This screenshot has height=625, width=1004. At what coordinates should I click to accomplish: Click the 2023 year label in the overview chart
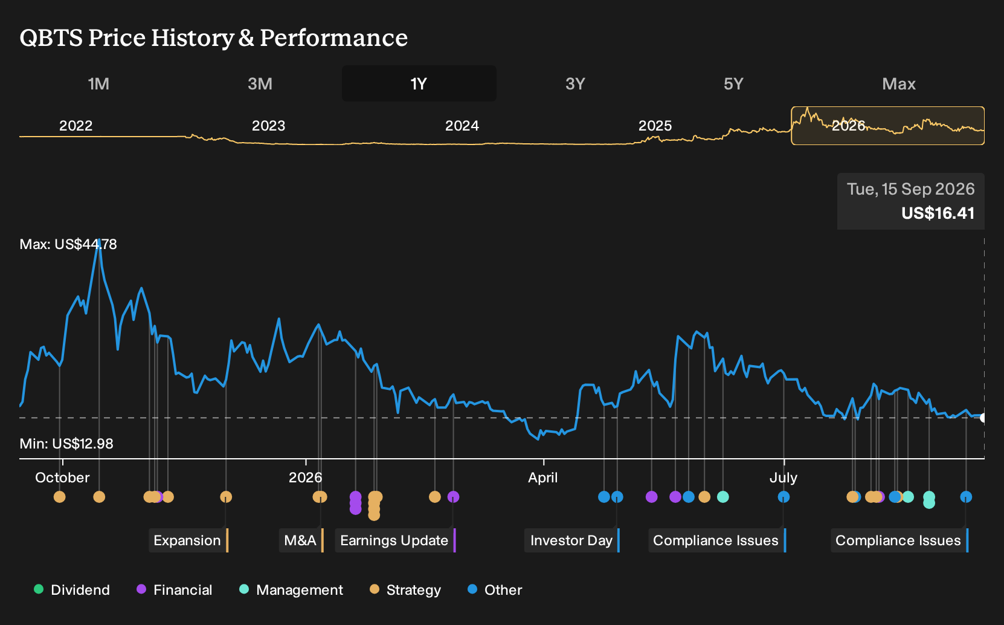click(x=268, y=126)
